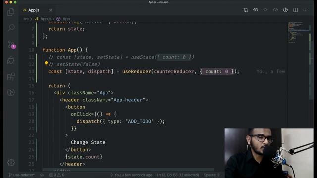This screenshot has height=178, width=317.
Task: Open Problems via errors and warnings count
Action: [x=57, y=175]
